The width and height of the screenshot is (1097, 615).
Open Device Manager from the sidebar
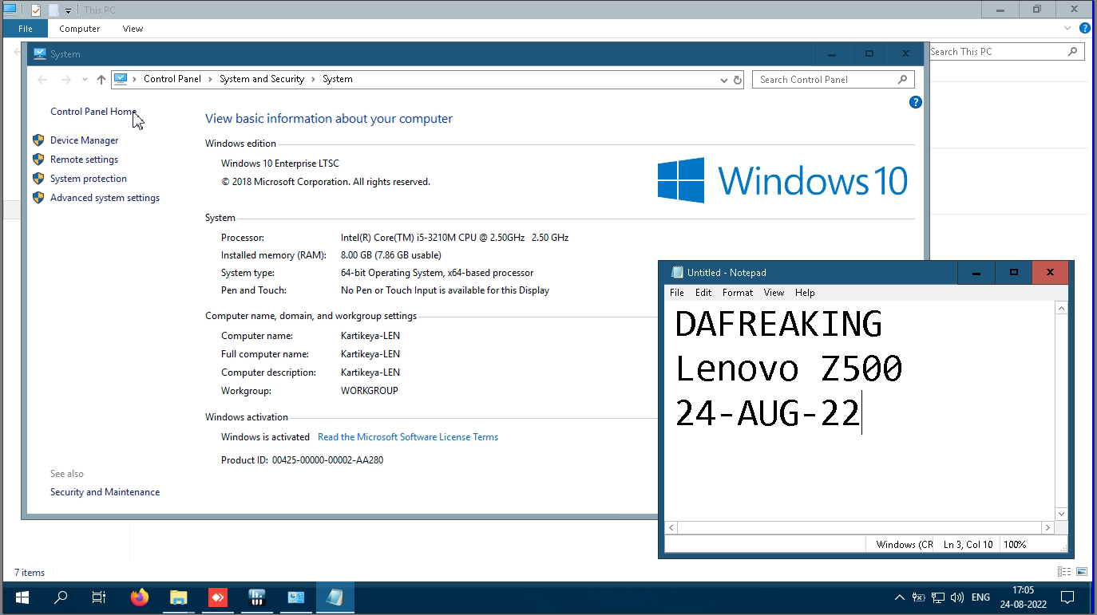point(84,140)
